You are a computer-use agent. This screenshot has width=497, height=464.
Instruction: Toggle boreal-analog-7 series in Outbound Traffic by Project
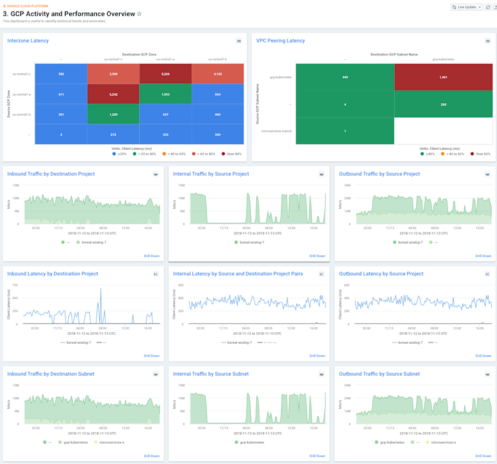[x=408, y=243]
